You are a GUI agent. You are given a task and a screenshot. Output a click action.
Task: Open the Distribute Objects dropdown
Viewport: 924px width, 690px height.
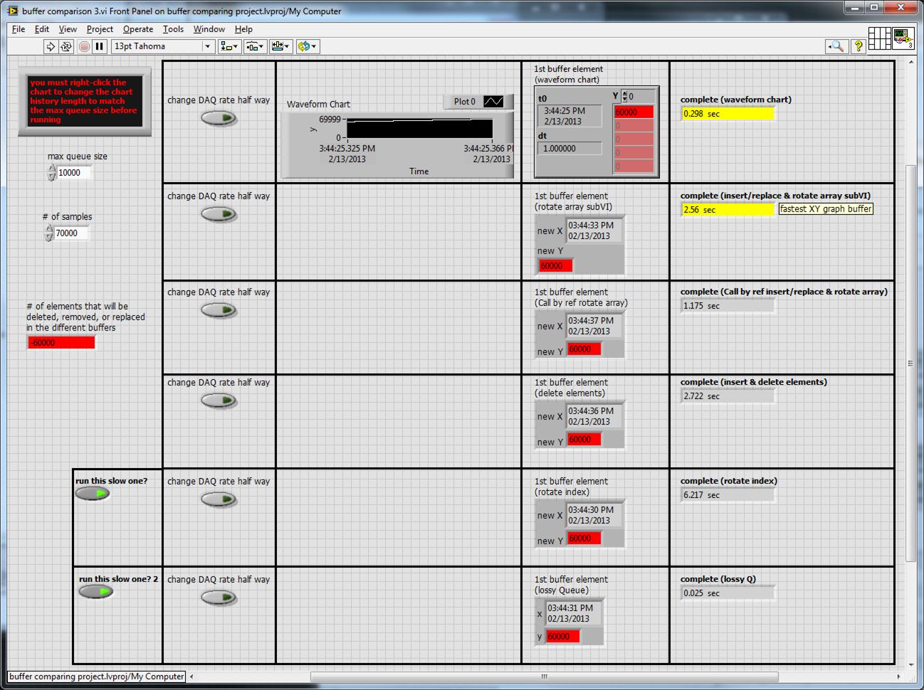(x=255, y=46)
